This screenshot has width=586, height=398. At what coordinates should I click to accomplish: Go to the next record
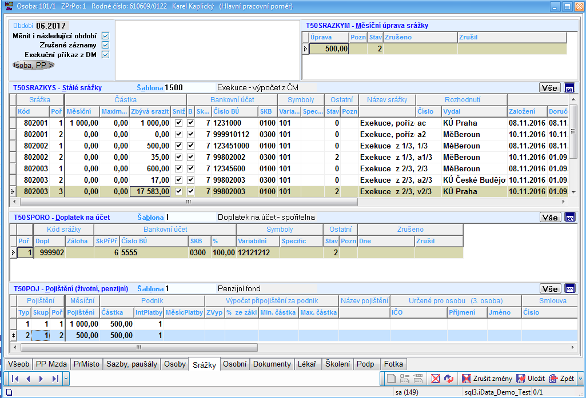41,379
